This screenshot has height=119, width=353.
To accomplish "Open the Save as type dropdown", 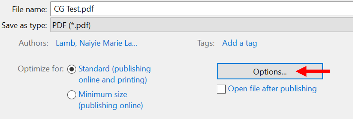I will (x=202, y=25).
